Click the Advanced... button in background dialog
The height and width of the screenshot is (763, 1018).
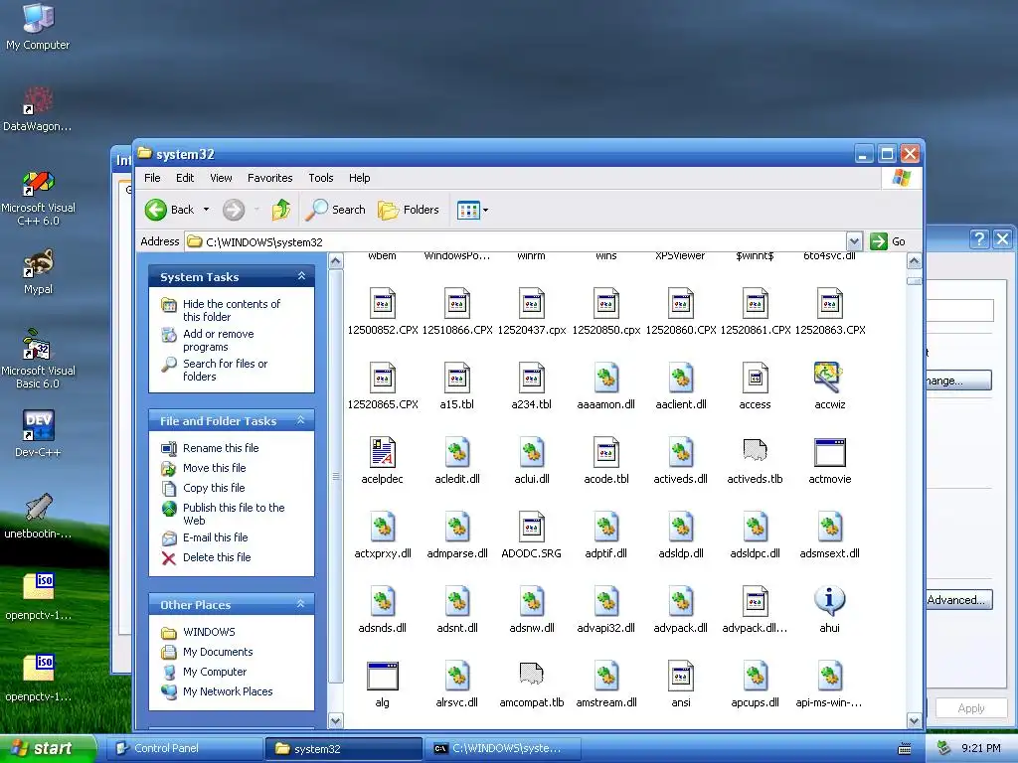pos(959,599)
